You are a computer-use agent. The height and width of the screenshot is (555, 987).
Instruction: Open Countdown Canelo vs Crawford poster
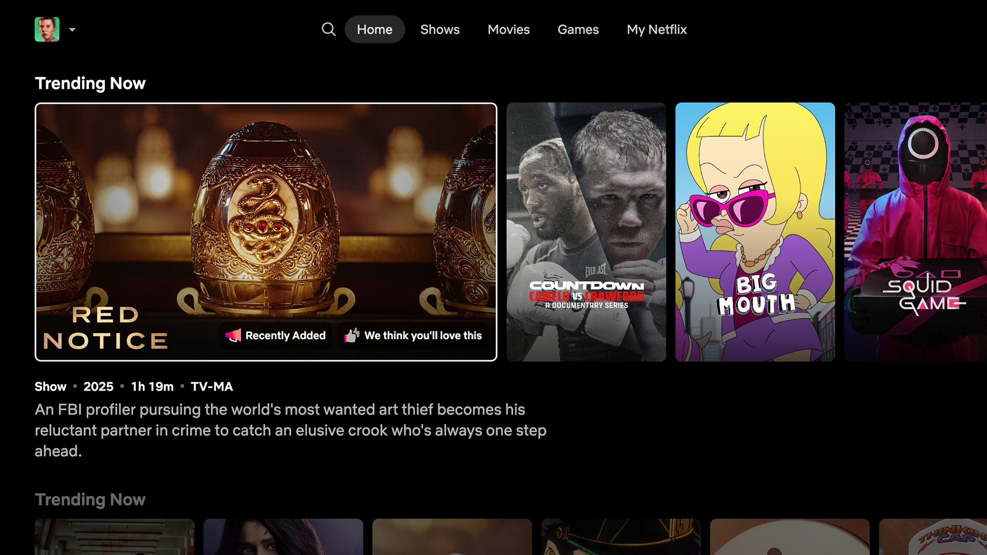tap(586, 231)
